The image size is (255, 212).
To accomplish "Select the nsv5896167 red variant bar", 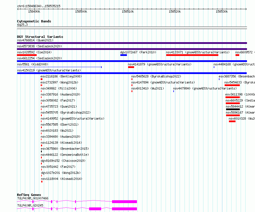I will 233,115.
